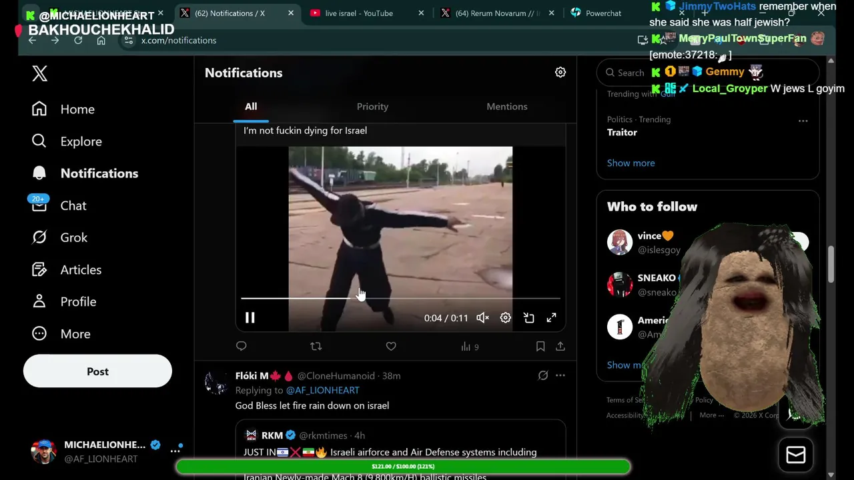Screen dimensions: 854x480
Task: Switch to the All tab
Action: coord(251,107)
